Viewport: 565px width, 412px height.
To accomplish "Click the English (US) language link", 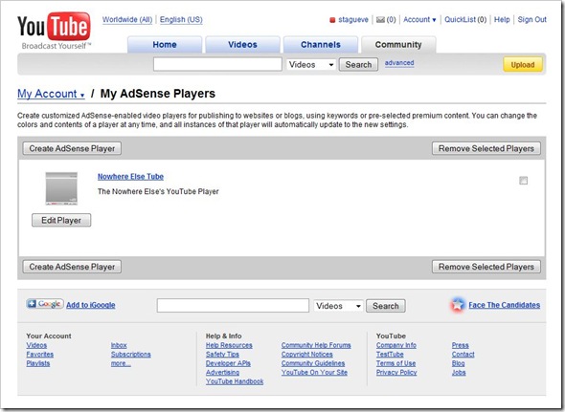I will click(181, 20).
